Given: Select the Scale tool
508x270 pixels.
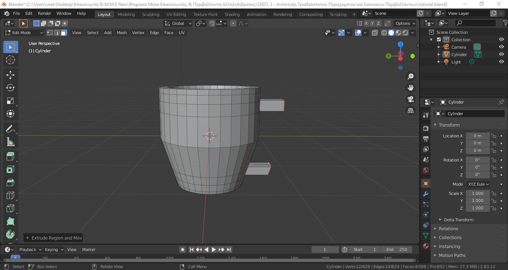Looking at the screenshot, I should coord(10,101).
